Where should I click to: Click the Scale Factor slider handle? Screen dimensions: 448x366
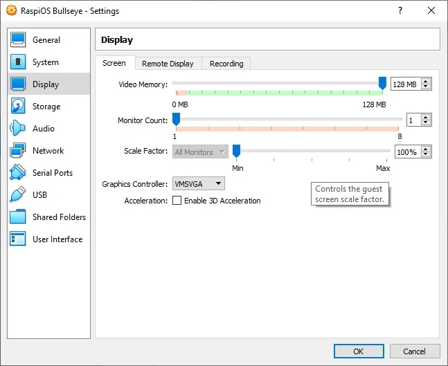tap(236, 151)
